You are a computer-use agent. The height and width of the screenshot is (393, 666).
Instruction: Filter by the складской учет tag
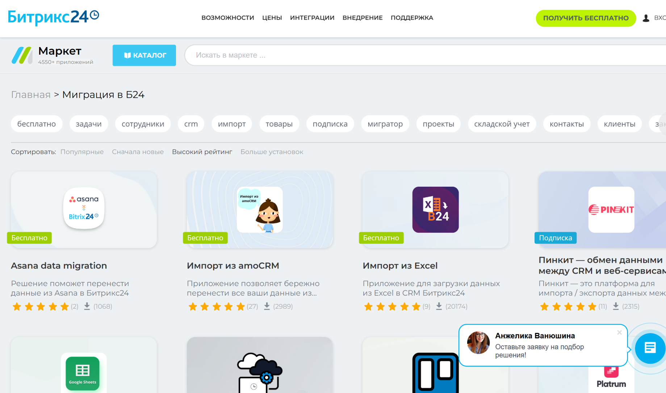[x=502, y=124]
